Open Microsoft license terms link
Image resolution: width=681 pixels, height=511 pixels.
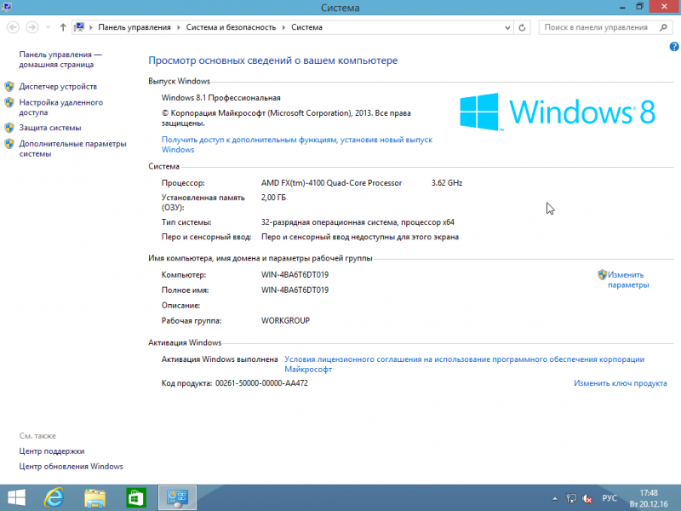464,365
